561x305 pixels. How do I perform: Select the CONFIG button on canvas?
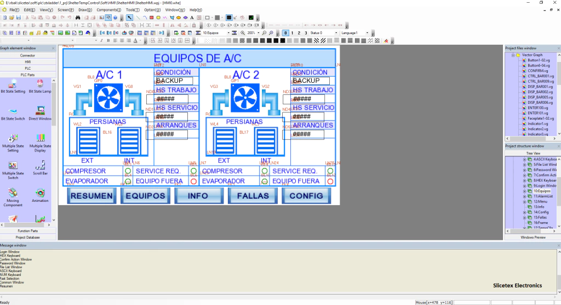pyautogui.click(x=306, y=196)
